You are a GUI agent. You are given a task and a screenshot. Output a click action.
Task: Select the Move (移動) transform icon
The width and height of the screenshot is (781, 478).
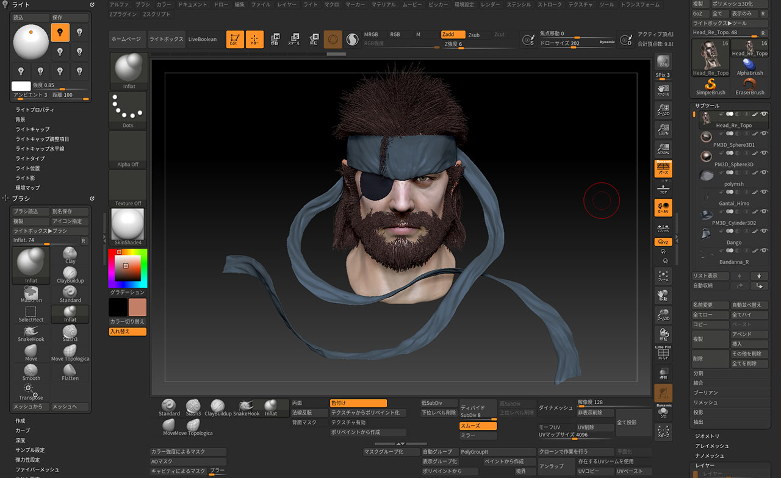pyautogui.click(x=275, y=40)
